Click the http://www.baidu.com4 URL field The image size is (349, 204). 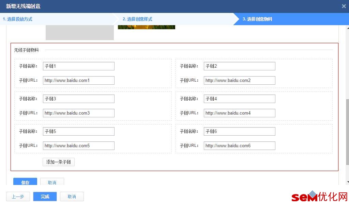(240, 113)
